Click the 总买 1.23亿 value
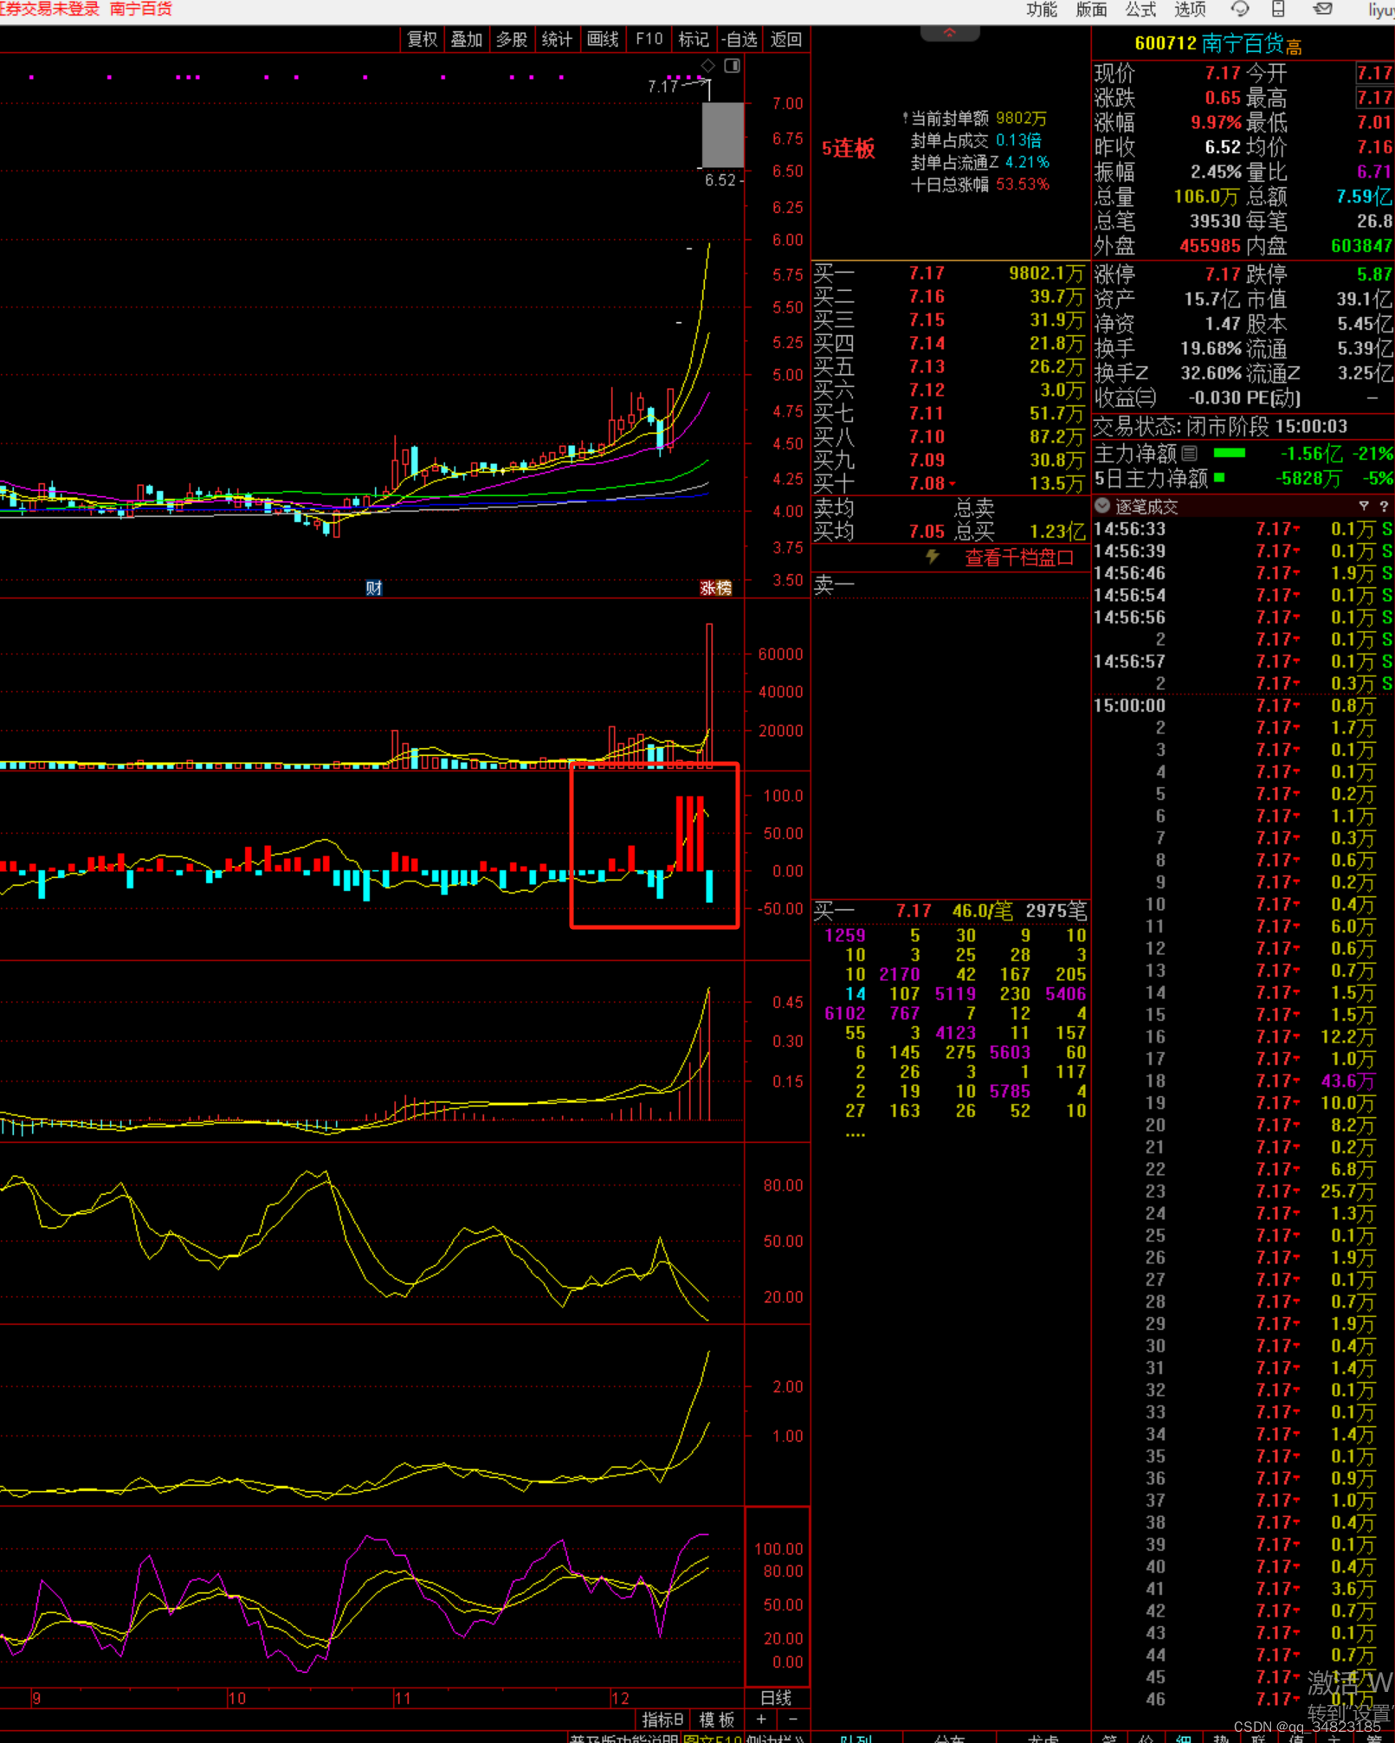The height and width of the screenshot is (1743, 1395). [1056, 532]
